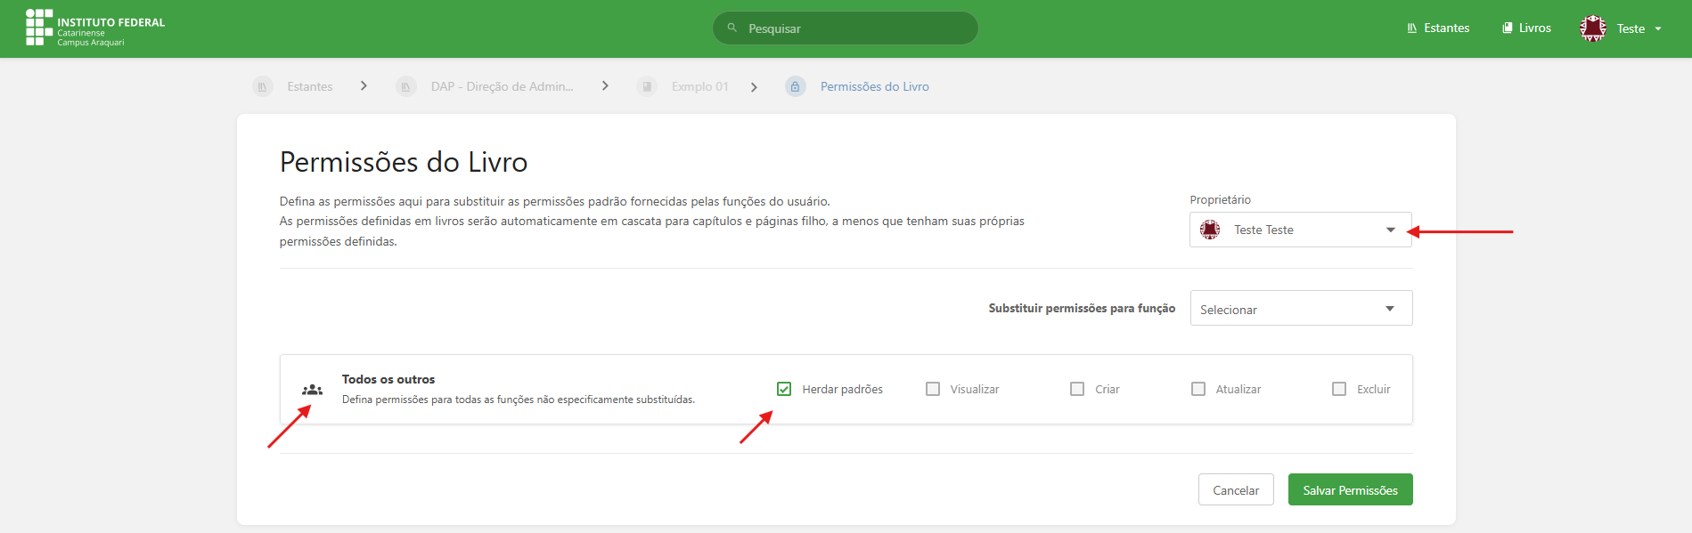Click the Estantes breadcrumb shelf icon
Viewport: 1692px width, 533px height.
pyautogui.click(x=263, y=86)
